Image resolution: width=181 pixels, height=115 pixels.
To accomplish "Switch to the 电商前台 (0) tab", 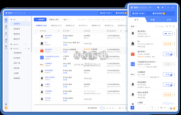I will [70, 26].
